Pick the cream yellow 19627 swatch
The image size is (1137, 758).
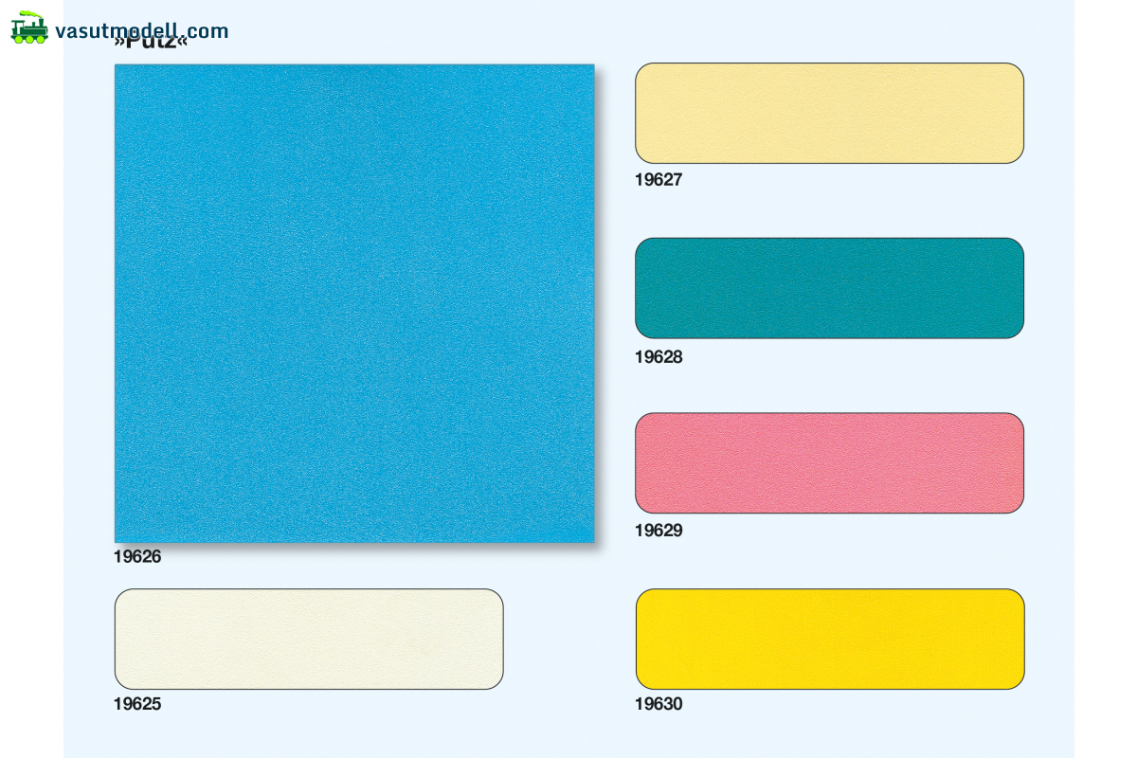(x=829, y=113)
